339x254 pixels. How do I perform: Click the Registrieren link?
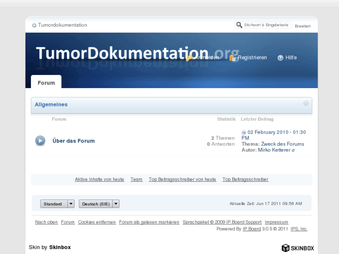coord(252,58)
